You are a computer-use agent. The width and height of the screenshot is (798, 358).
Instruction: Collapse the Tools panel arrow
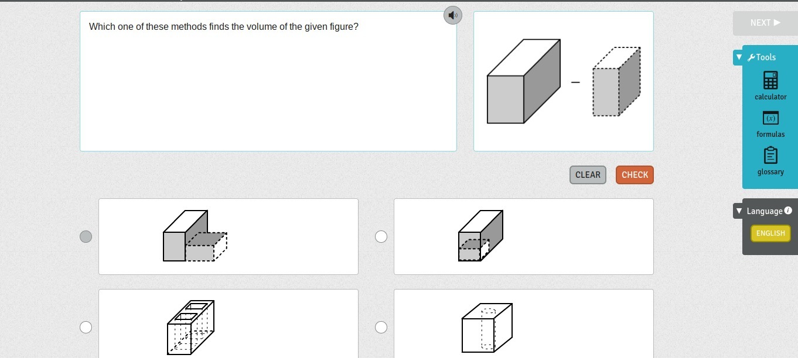[739, 57]
